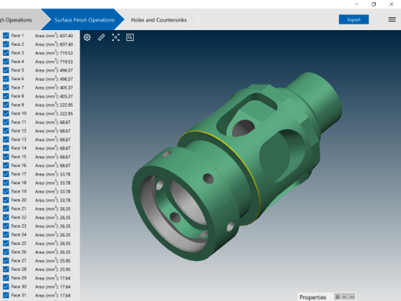The width and height of the screenshot is (401, 301).
Task: Select the measure ruler tool
Action: 101,37
